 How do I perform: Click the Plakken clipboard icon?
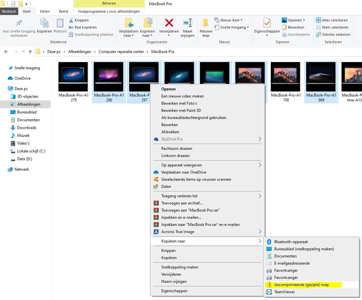(60, 23)
